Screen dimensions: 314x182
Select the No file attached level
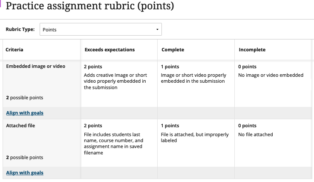[x=256, y=134]
